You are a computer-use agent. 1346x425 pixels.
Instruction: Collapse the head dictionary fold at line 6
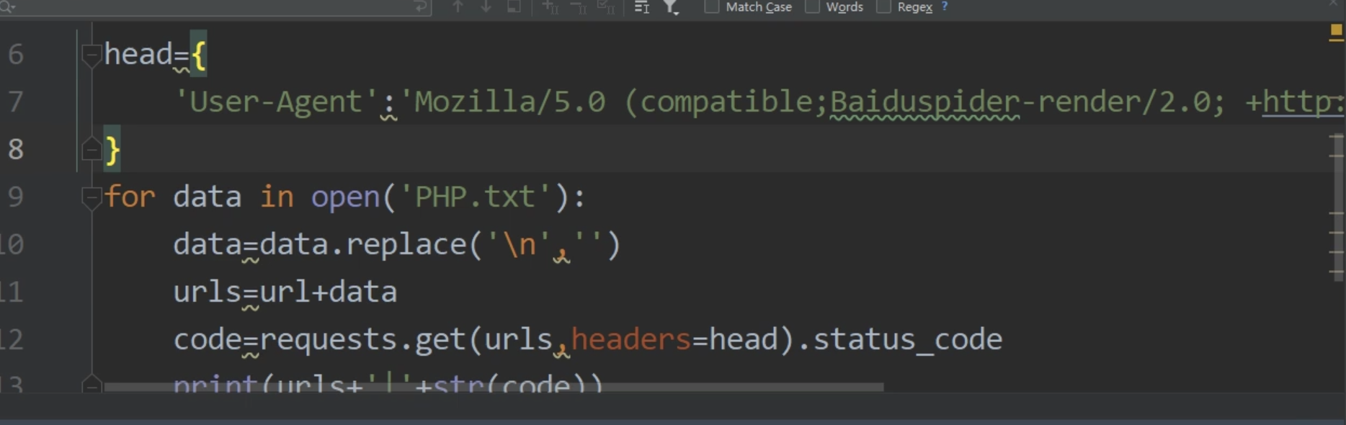point(91,54)
